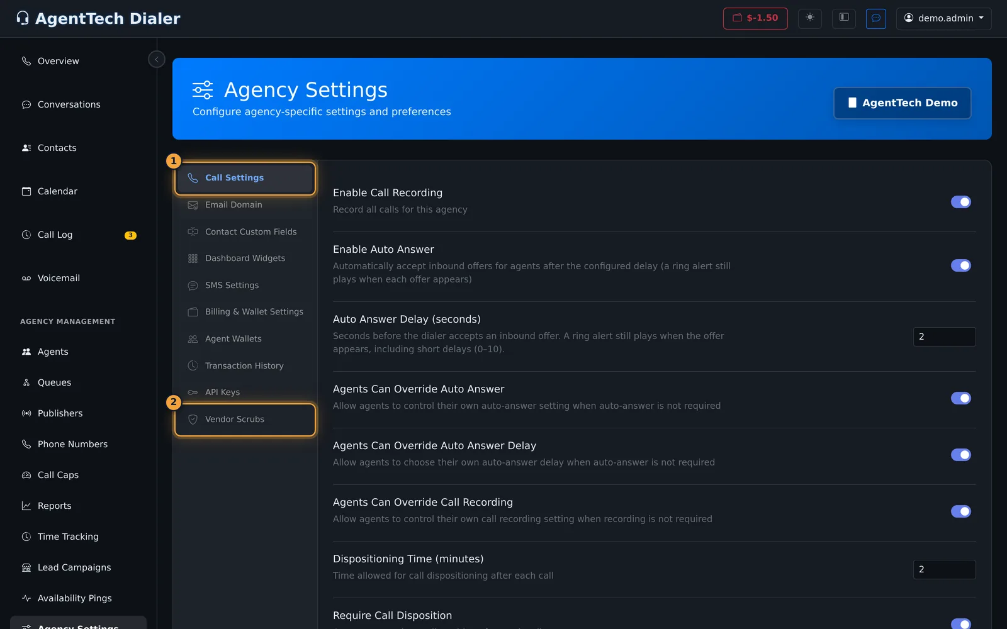Toggle Agents Can Override Auto Answer switch
This screenshot has height=629, width=1007.
[x=960, y=398]
